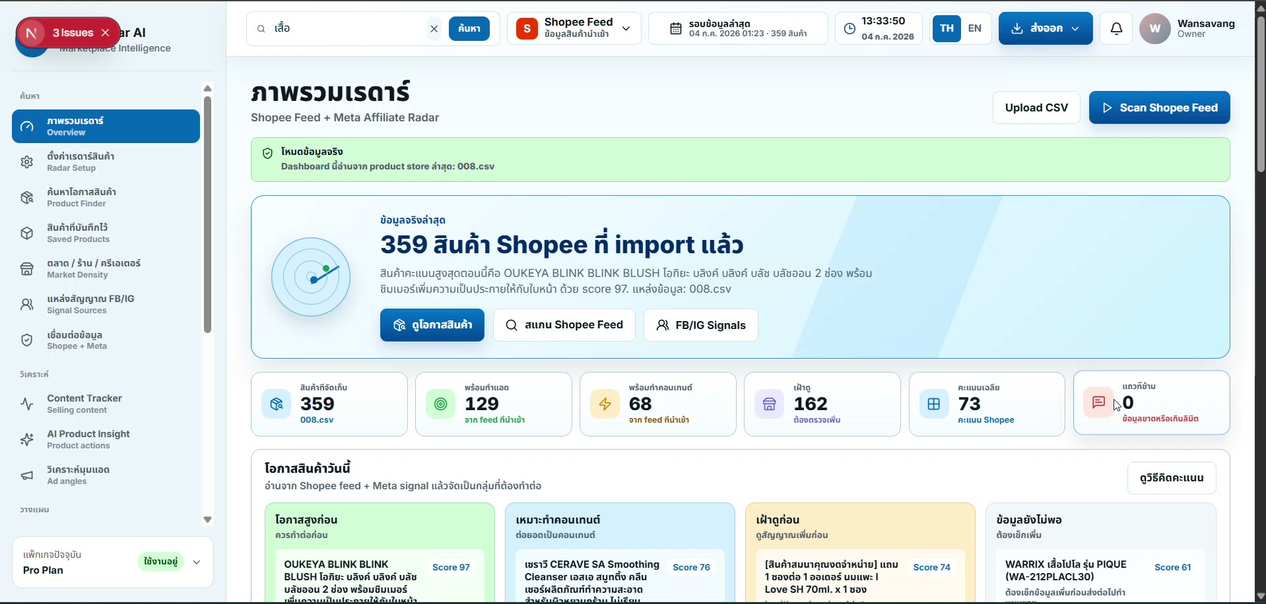Click Score 97 badge on OUKEYA product
The width and height of the screenshot is (1266, 604).
click(451, 567)
